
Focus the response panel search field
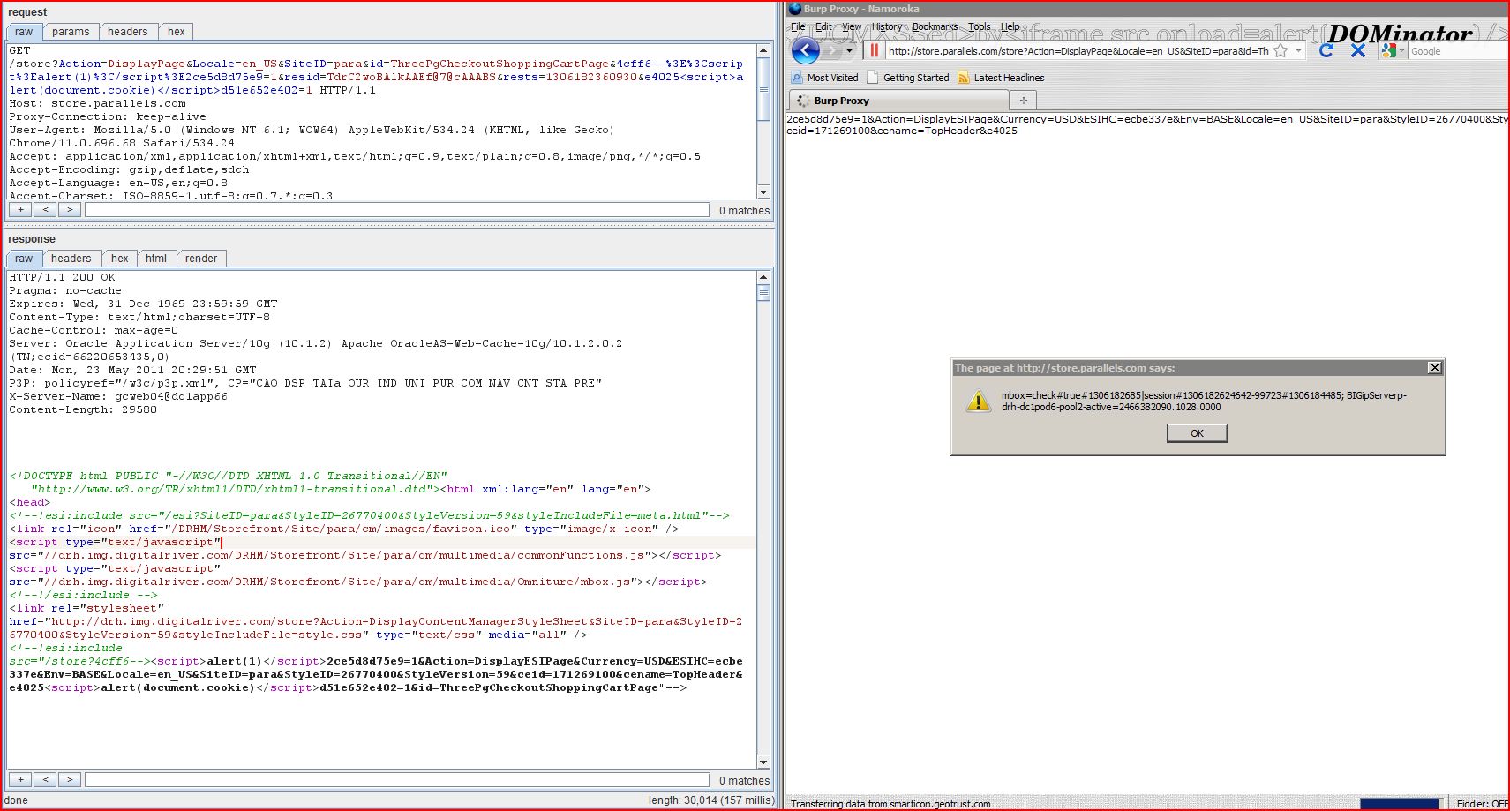(x=397, y=780)
